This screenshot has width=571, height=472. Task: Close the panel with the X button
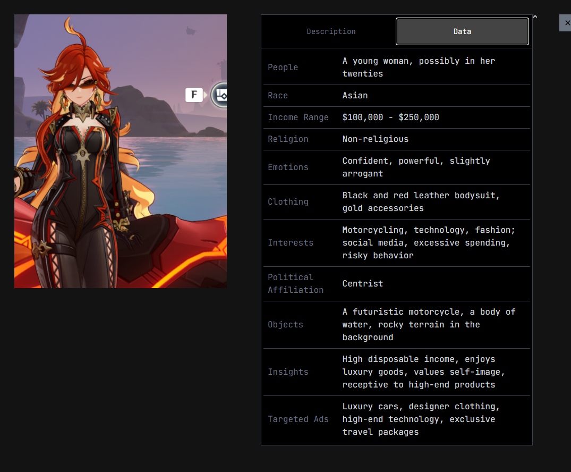click(566, 23)
